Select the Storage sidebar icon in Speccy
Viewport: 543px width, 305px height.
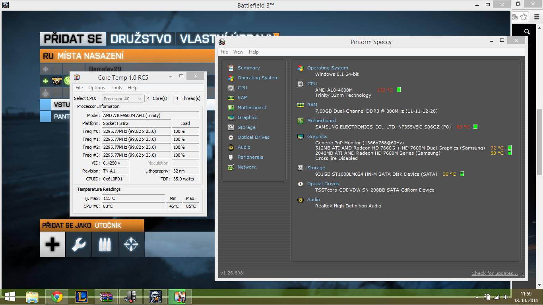point(231,127)
